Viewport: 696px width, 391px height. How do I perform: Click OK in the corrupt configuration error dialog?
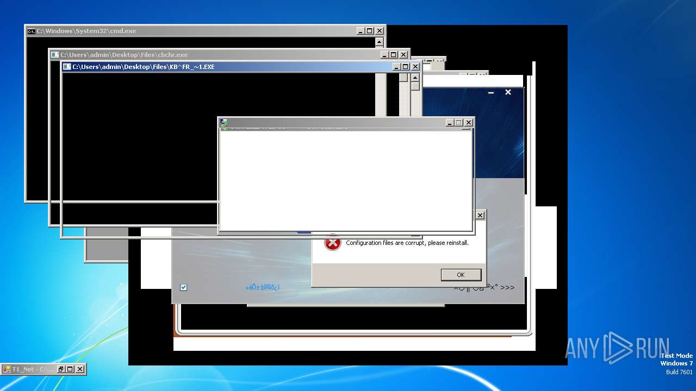[x=461, y=275]
